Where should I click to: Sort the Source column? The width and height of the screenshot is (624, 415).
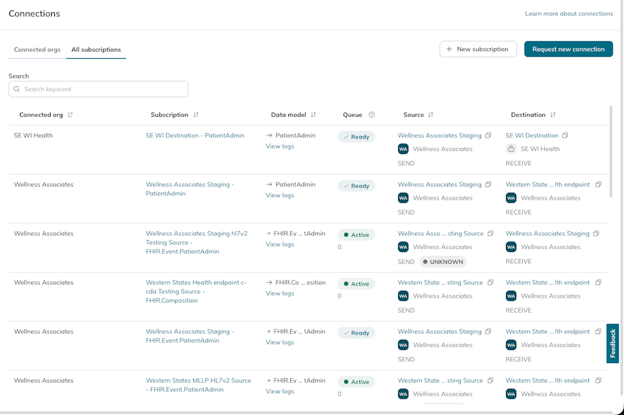[x=431, y=115]
